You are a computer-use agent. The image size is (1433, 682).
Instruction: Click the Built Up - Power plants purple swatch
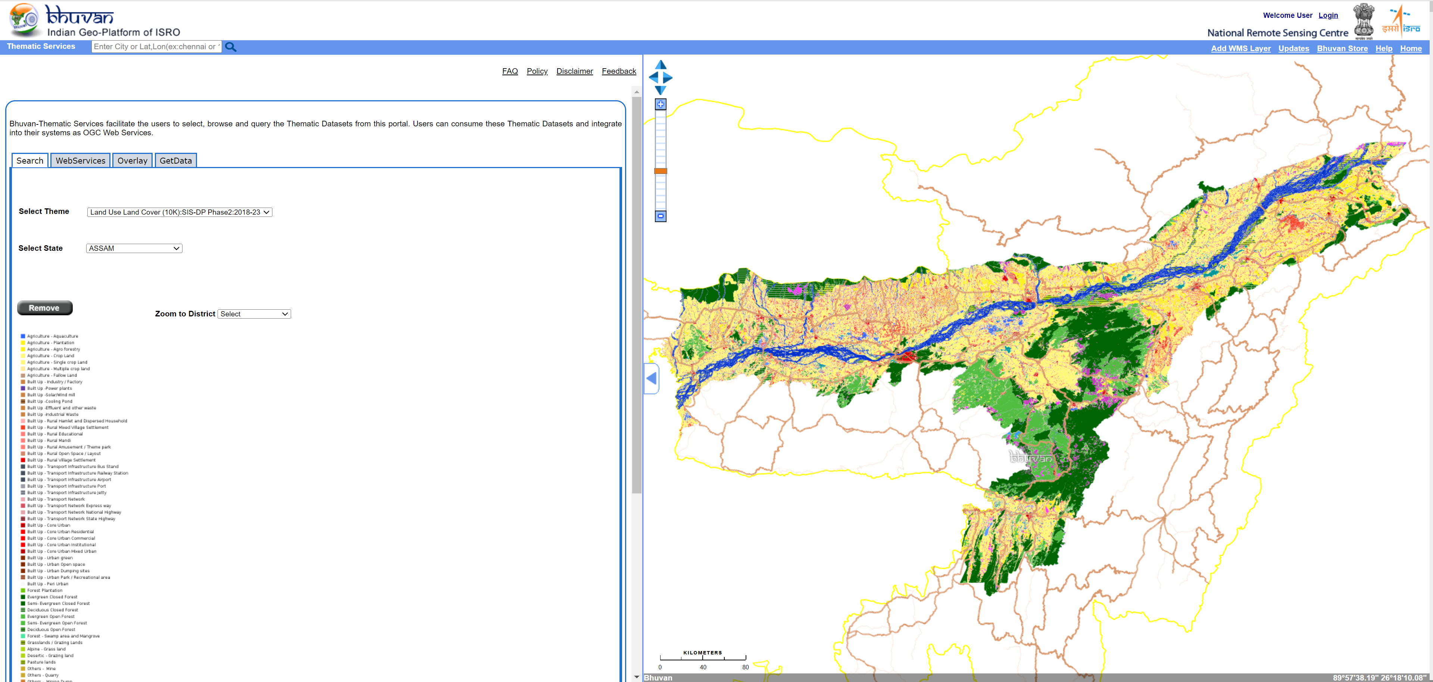click(23, 388)
